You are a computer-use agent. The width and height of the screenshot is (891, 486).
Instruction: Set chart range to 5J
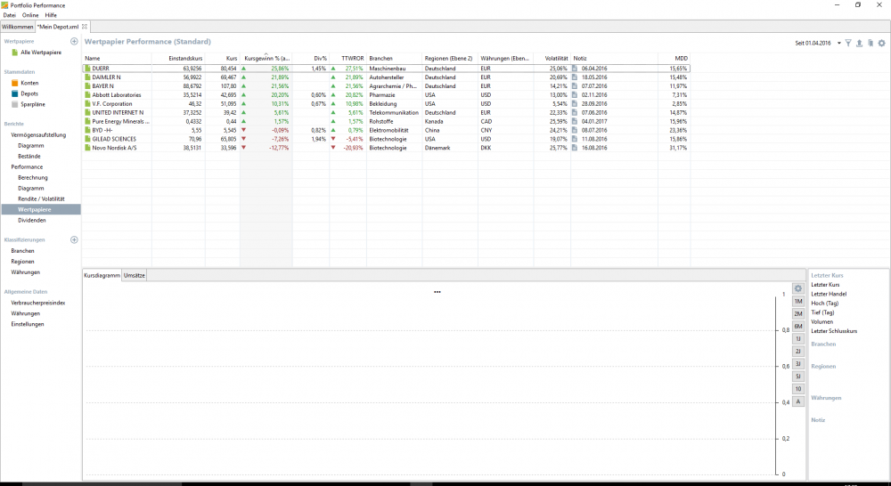point(797,377)
